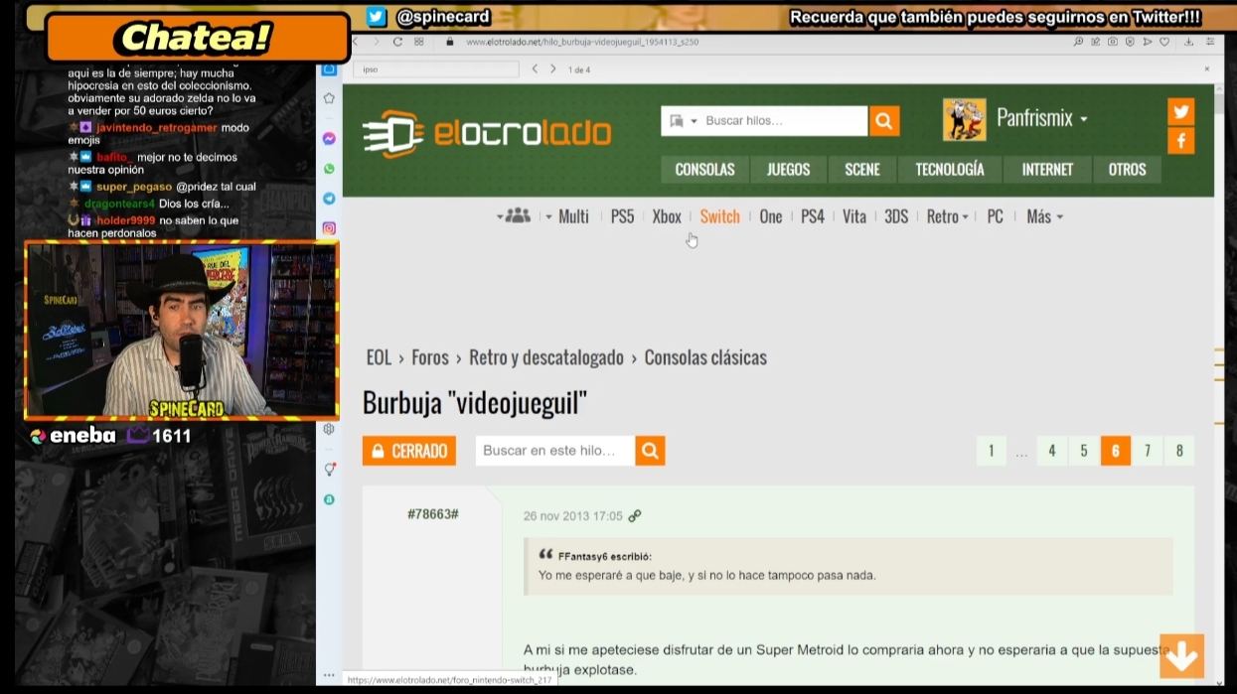This screenshot has height=694, width=1237.
Task: Go back with the browser back arrow
Action: pyautogui.click(x=357, y=42)
